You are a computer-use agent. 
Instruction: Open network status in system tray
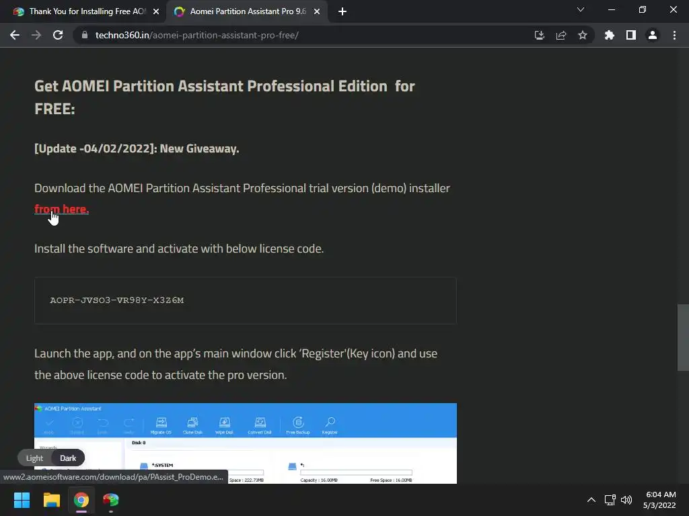point(610,500)
